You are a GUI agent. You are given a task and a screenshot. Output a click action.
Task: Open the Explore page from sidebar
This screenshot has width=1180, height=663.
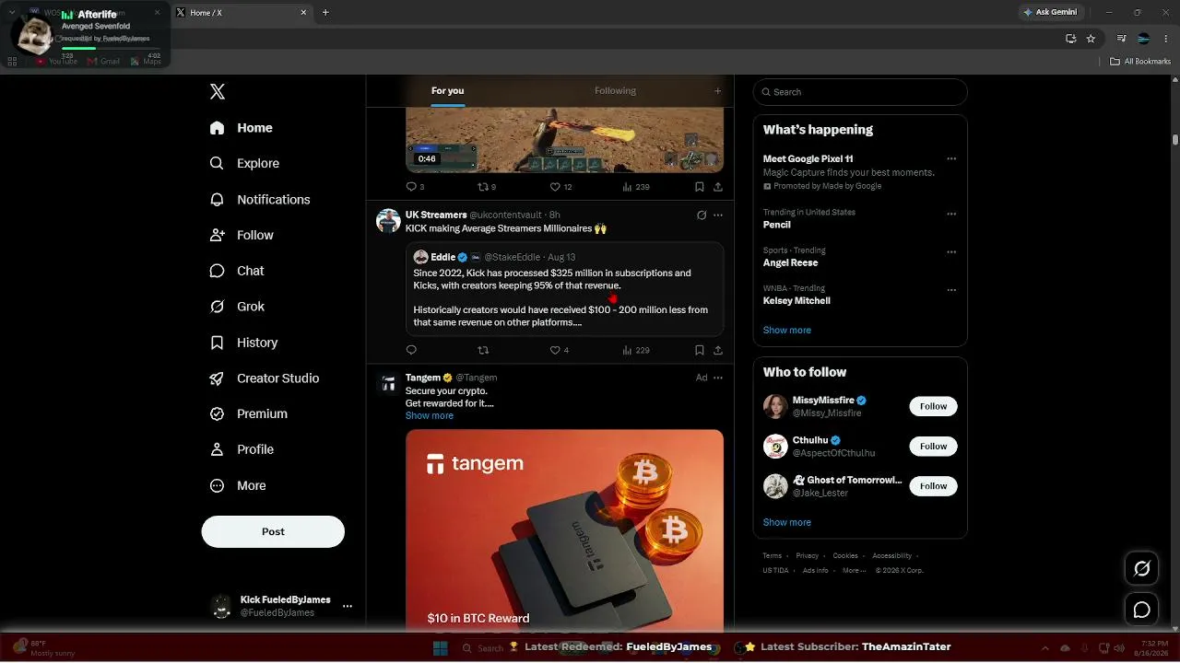coord(244,163)
